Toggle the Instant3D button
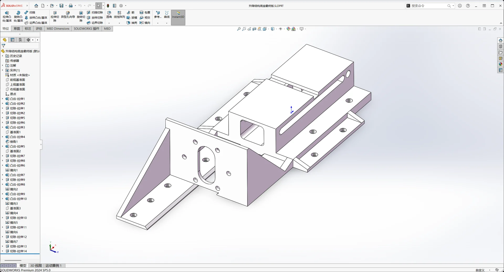Viewport: 504px width, 272px height. (178, 17)
